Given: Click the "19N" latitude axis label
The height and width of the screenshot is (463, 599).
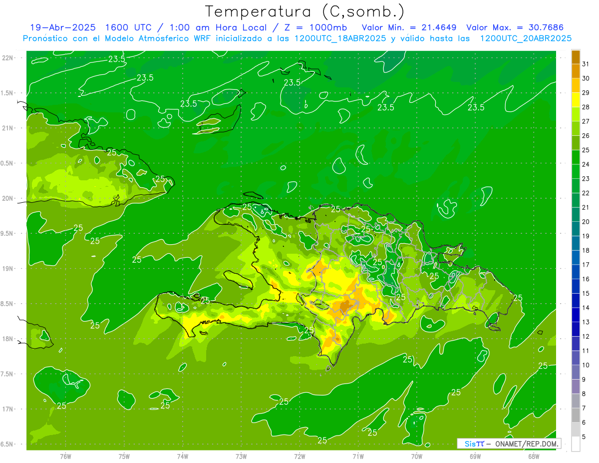Looking at the screenshot, I should pos(7,269).
